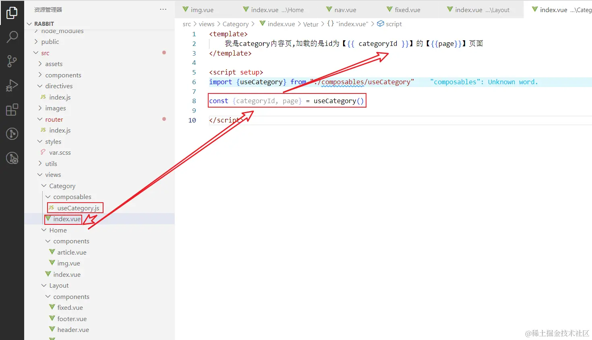Open the Extensions view
Image resolution: width=592 pixels, height=340 pixels.
point(12,110)
